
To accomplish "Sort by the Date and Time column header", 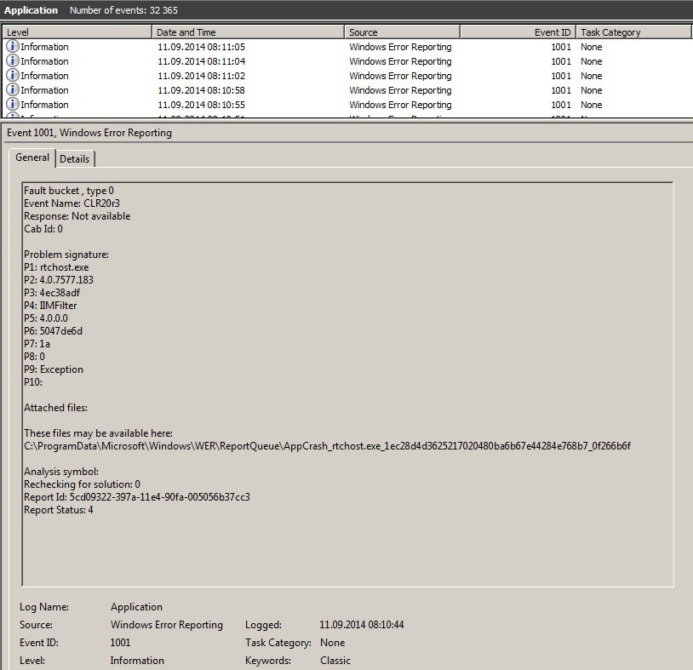I will [x=248, y=32].
